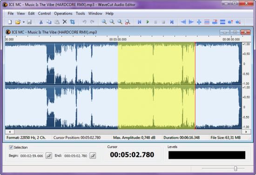
Task: Open the Operations menu
Action: tap(63, 13)
